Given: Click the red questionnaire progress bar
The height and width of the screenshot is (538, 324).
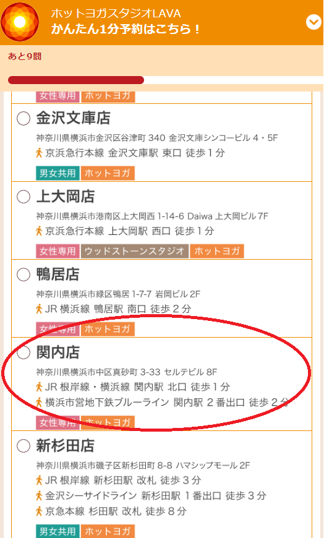Looking at the screenshot, I should 76,80.
